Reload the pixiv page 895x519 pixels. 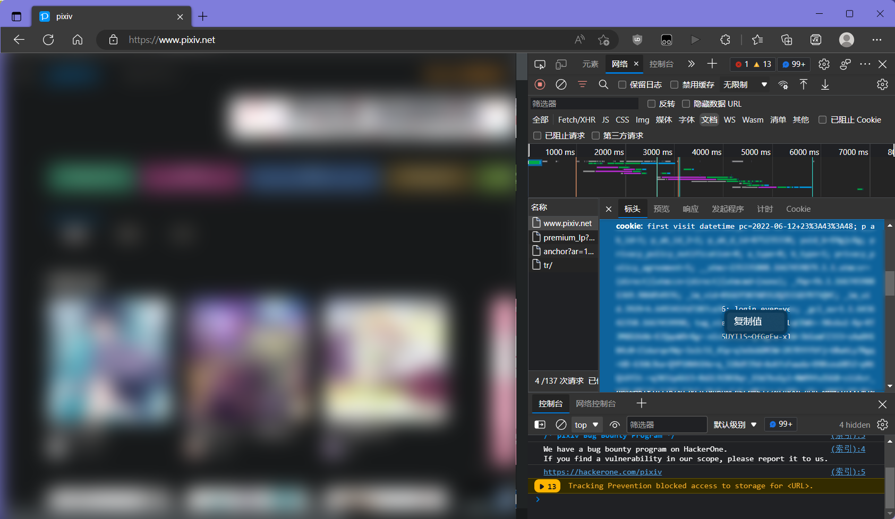pos(48,40)
